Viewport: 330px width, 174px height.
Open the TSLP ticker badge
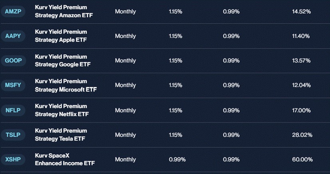pyautogui.click(x=13, y=135)
